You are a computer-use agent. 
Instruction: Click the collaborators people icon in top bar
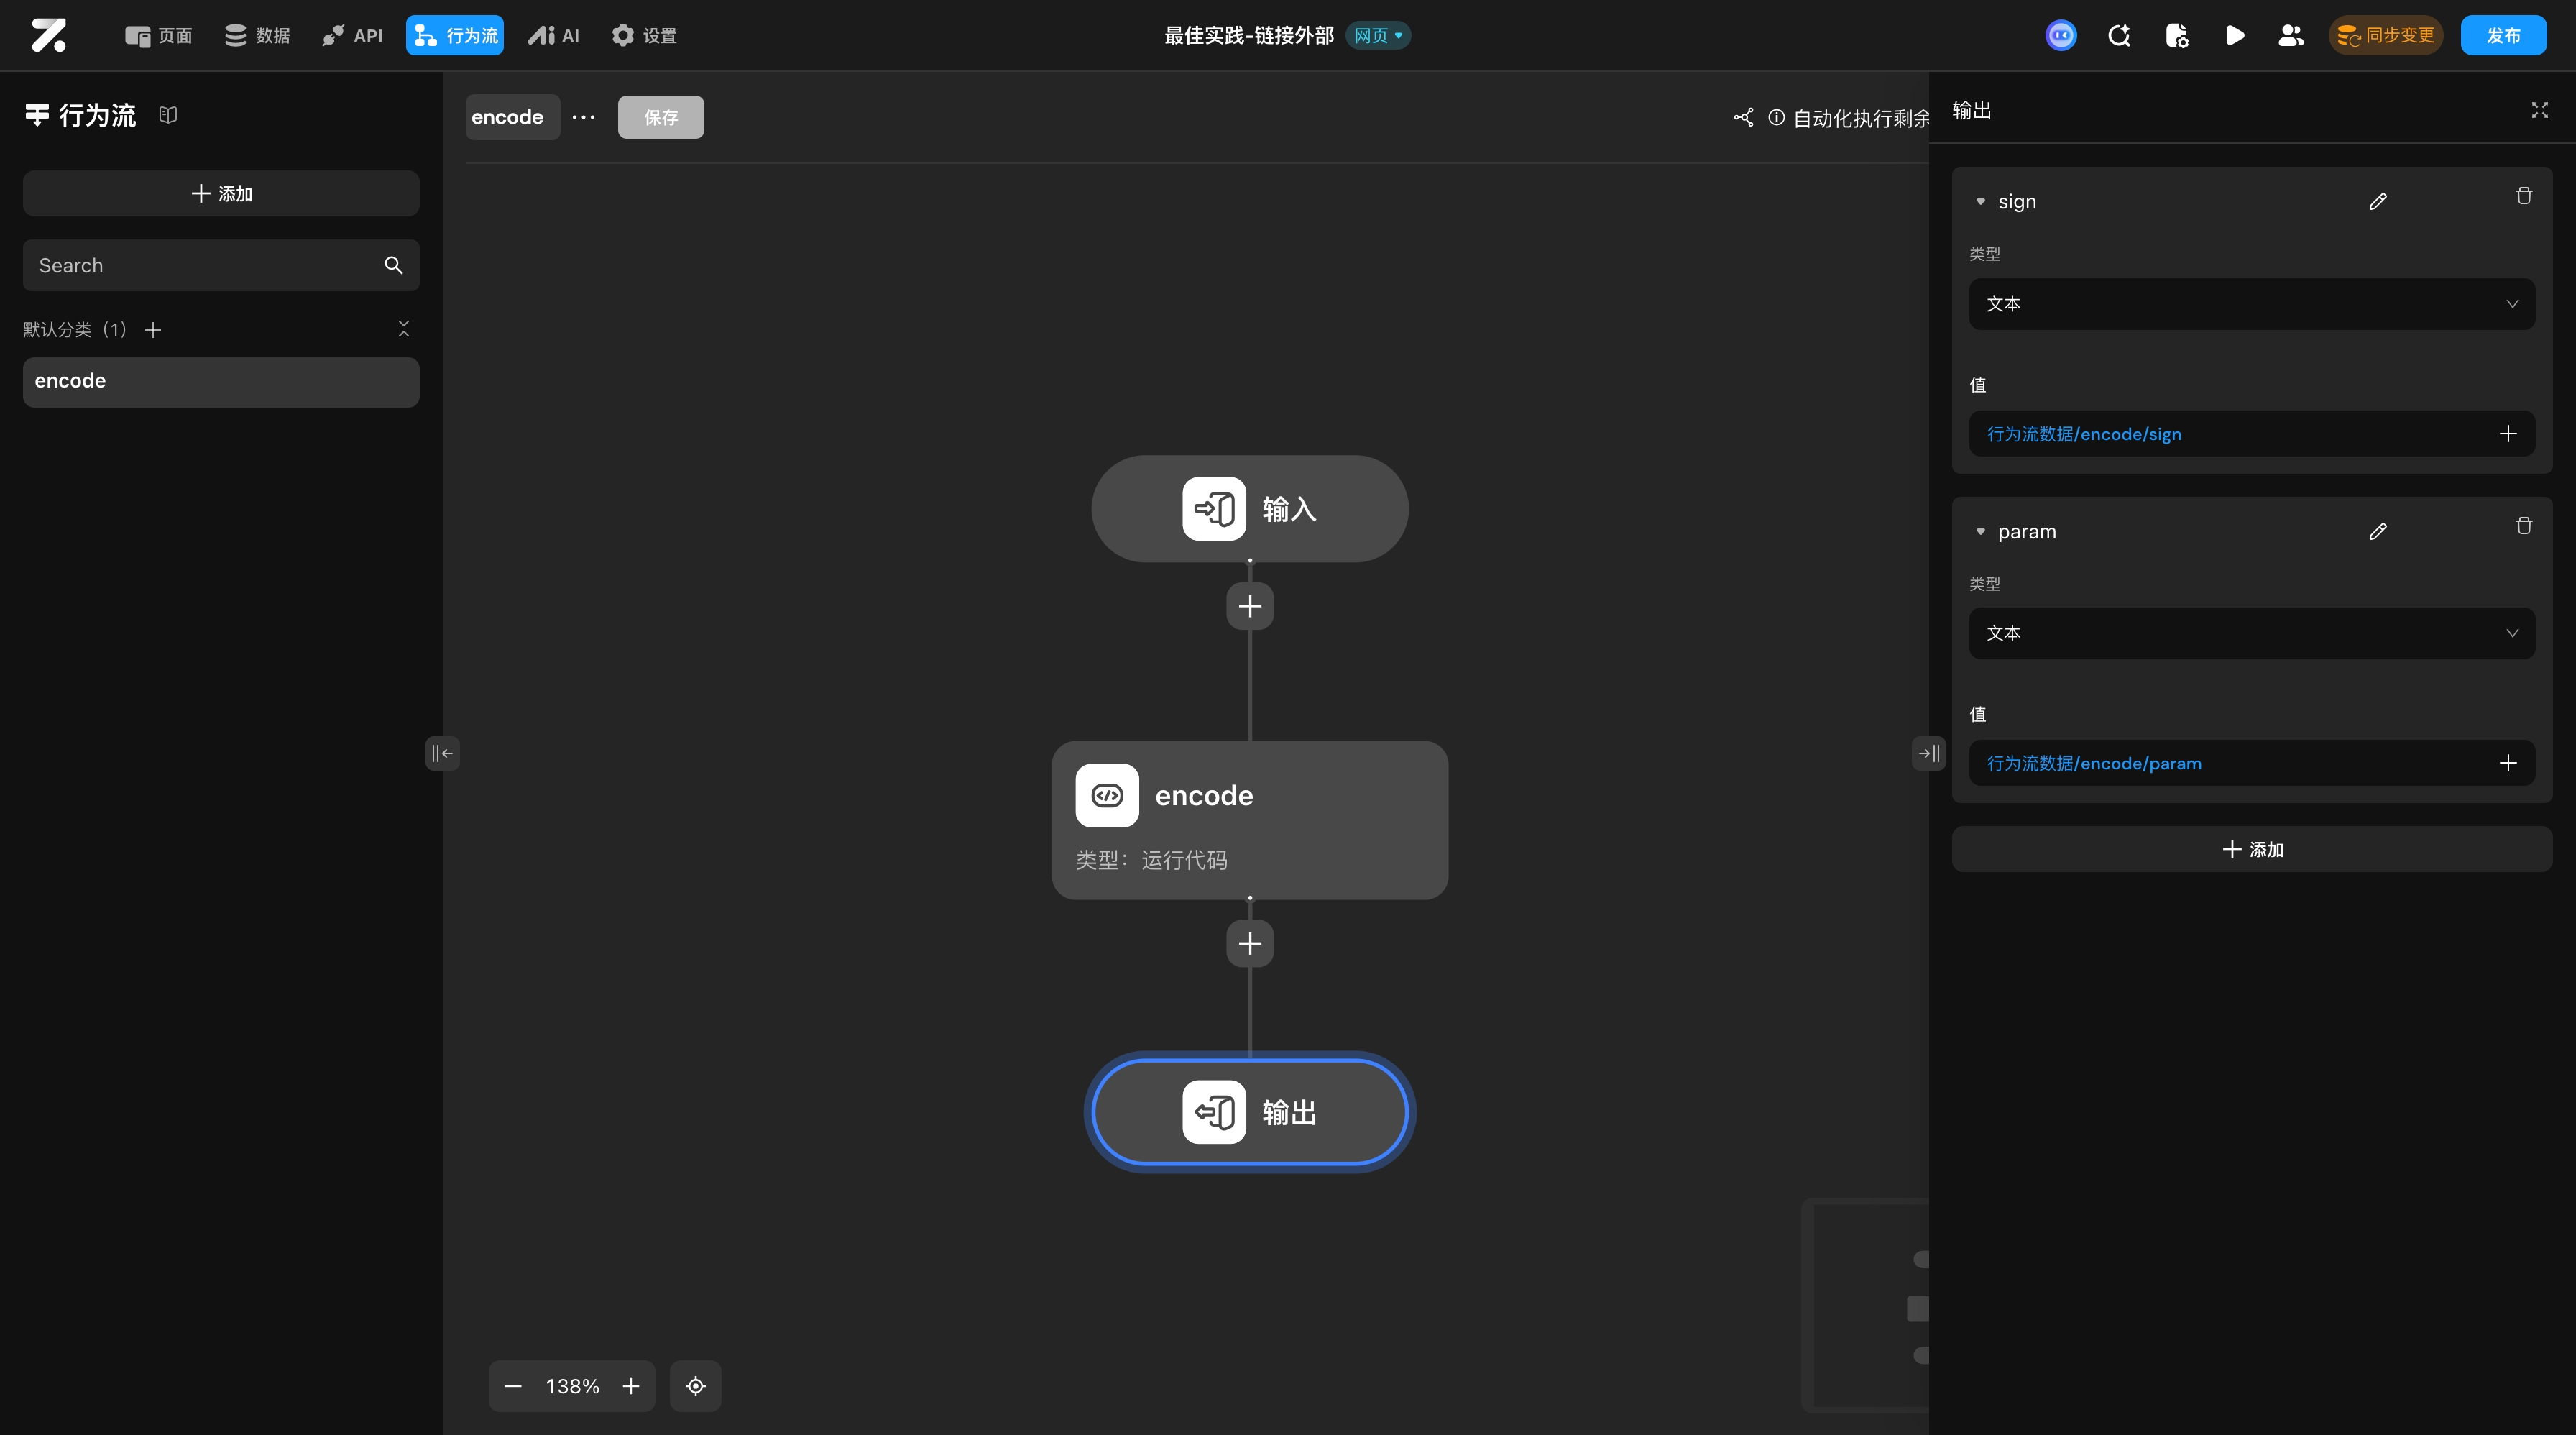coord(2290,36)
